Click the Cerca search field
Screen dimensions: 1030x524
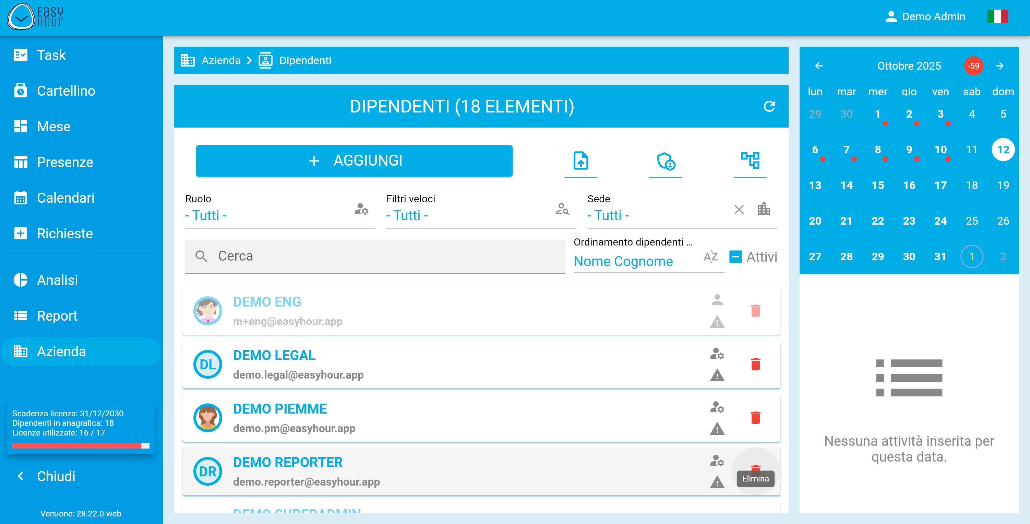375,256
